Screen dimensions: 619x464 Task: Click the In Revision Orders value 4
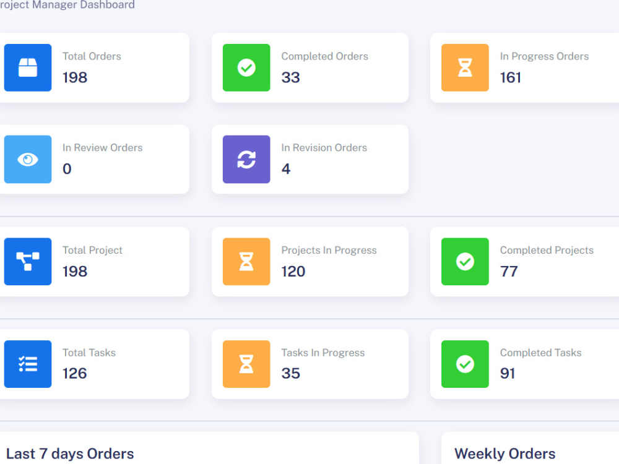pyautogui.click(x=286, y=169)
